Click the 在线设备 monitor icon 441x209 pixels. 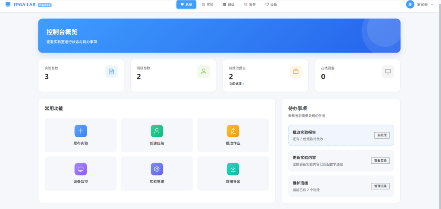click(x=388, y=72)
